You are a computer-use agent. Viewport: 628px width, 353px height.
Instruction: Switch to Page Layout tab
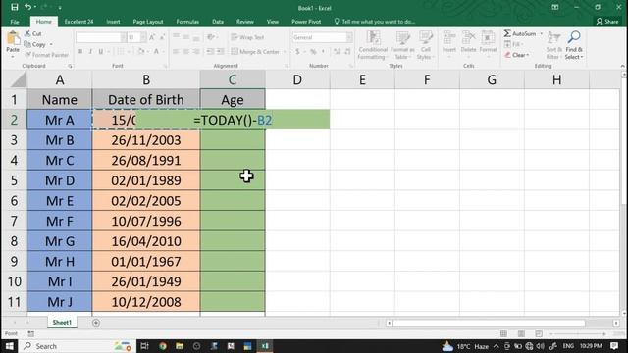click(x=148, y=22)
